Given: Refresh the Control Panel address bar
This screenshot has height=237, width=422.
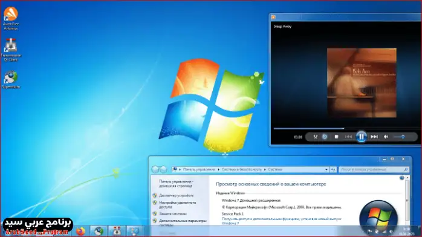Looking at the screenshot, I should [333, 169].
